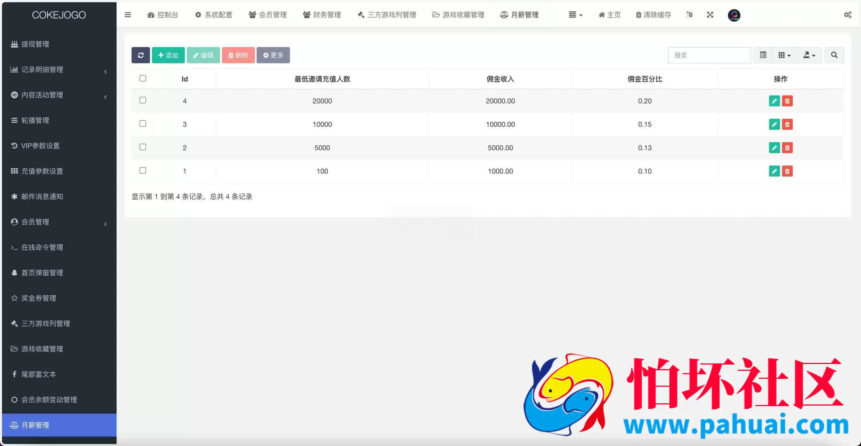Select 月薪管理 in the sidebar

pyautogui.click(x=59, y=425)
